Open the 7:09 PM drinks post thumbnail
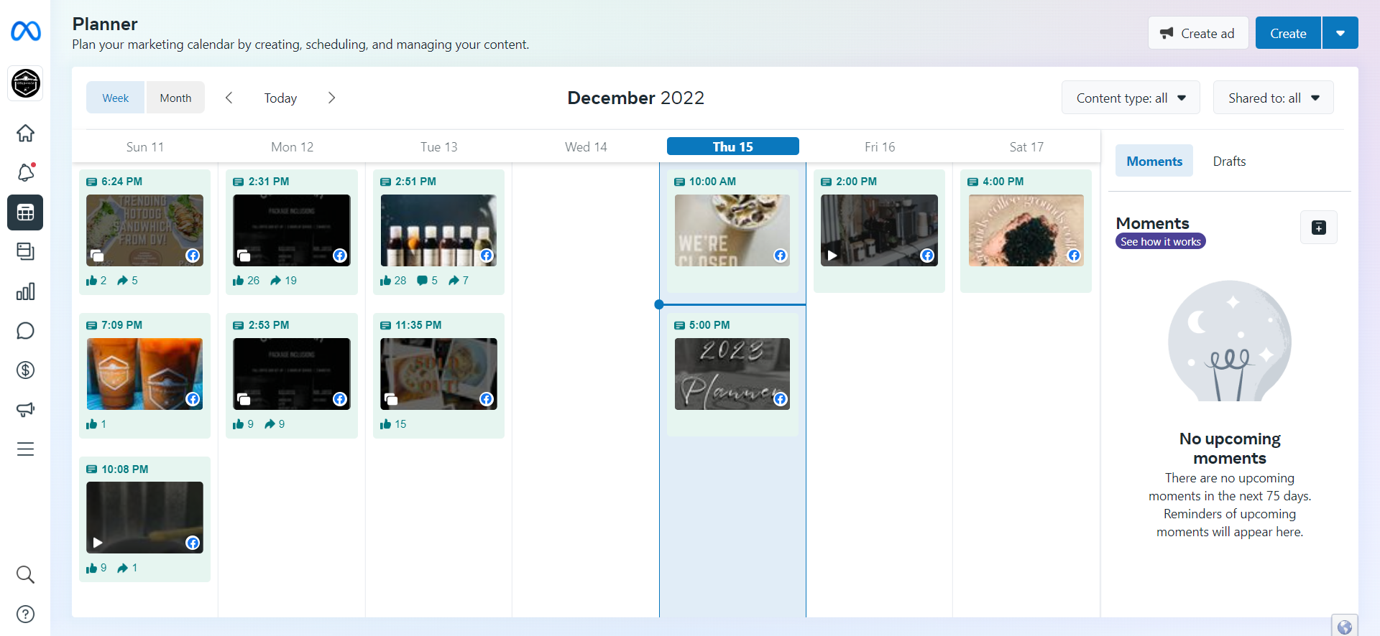The height and width of the screenshot is (636, 1380). pos(144,374)
